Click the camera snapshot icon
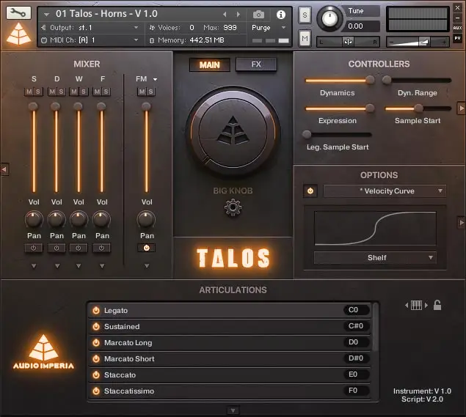 (258, 14)
